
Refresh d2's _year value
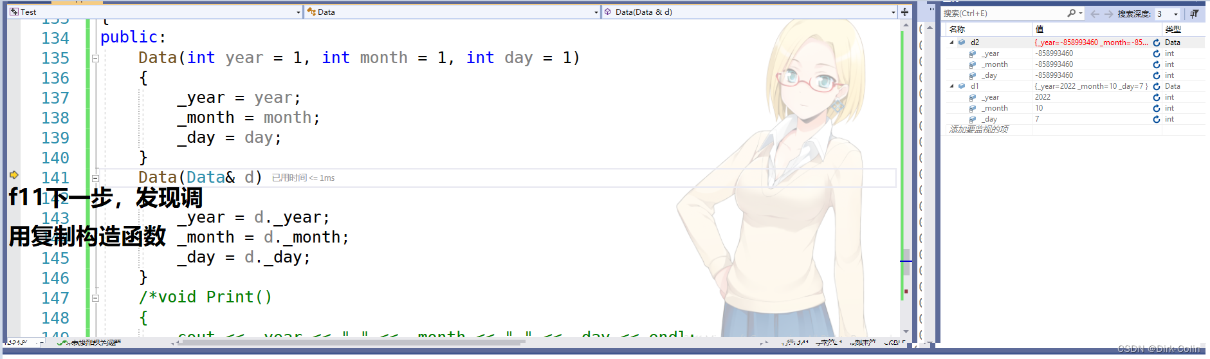pos(1156,53)
